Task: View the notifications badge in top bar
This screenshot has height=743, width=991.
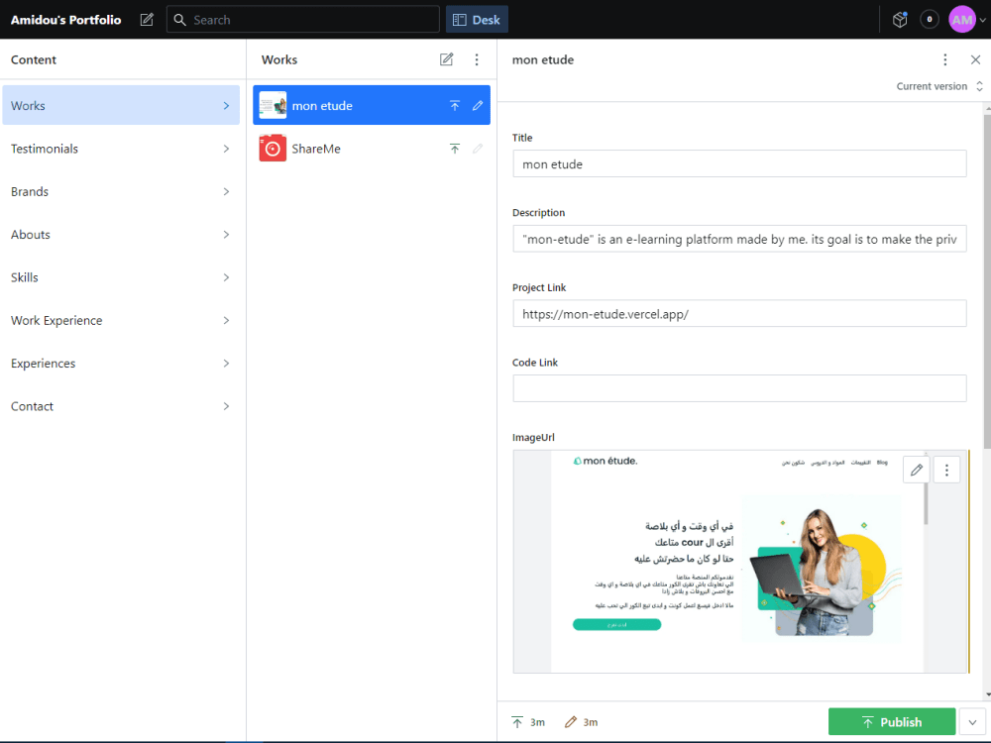Action: pyautogui.click(x=930, y=19)
